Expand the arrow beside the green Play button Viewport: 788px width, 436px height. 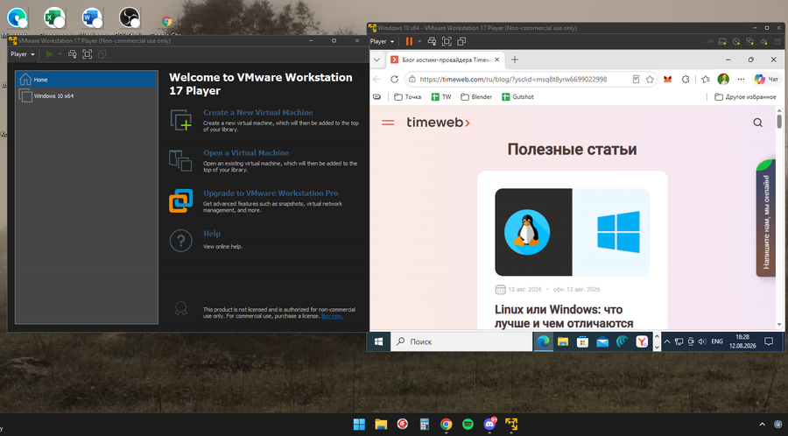pos(60,54)
